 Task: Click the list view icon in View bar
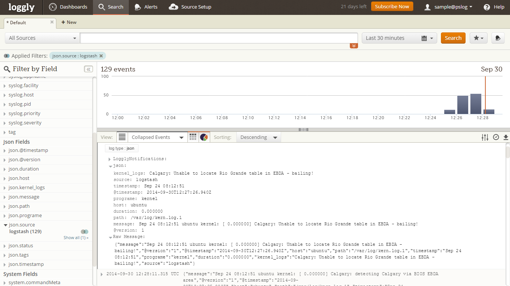pos(122,137)
